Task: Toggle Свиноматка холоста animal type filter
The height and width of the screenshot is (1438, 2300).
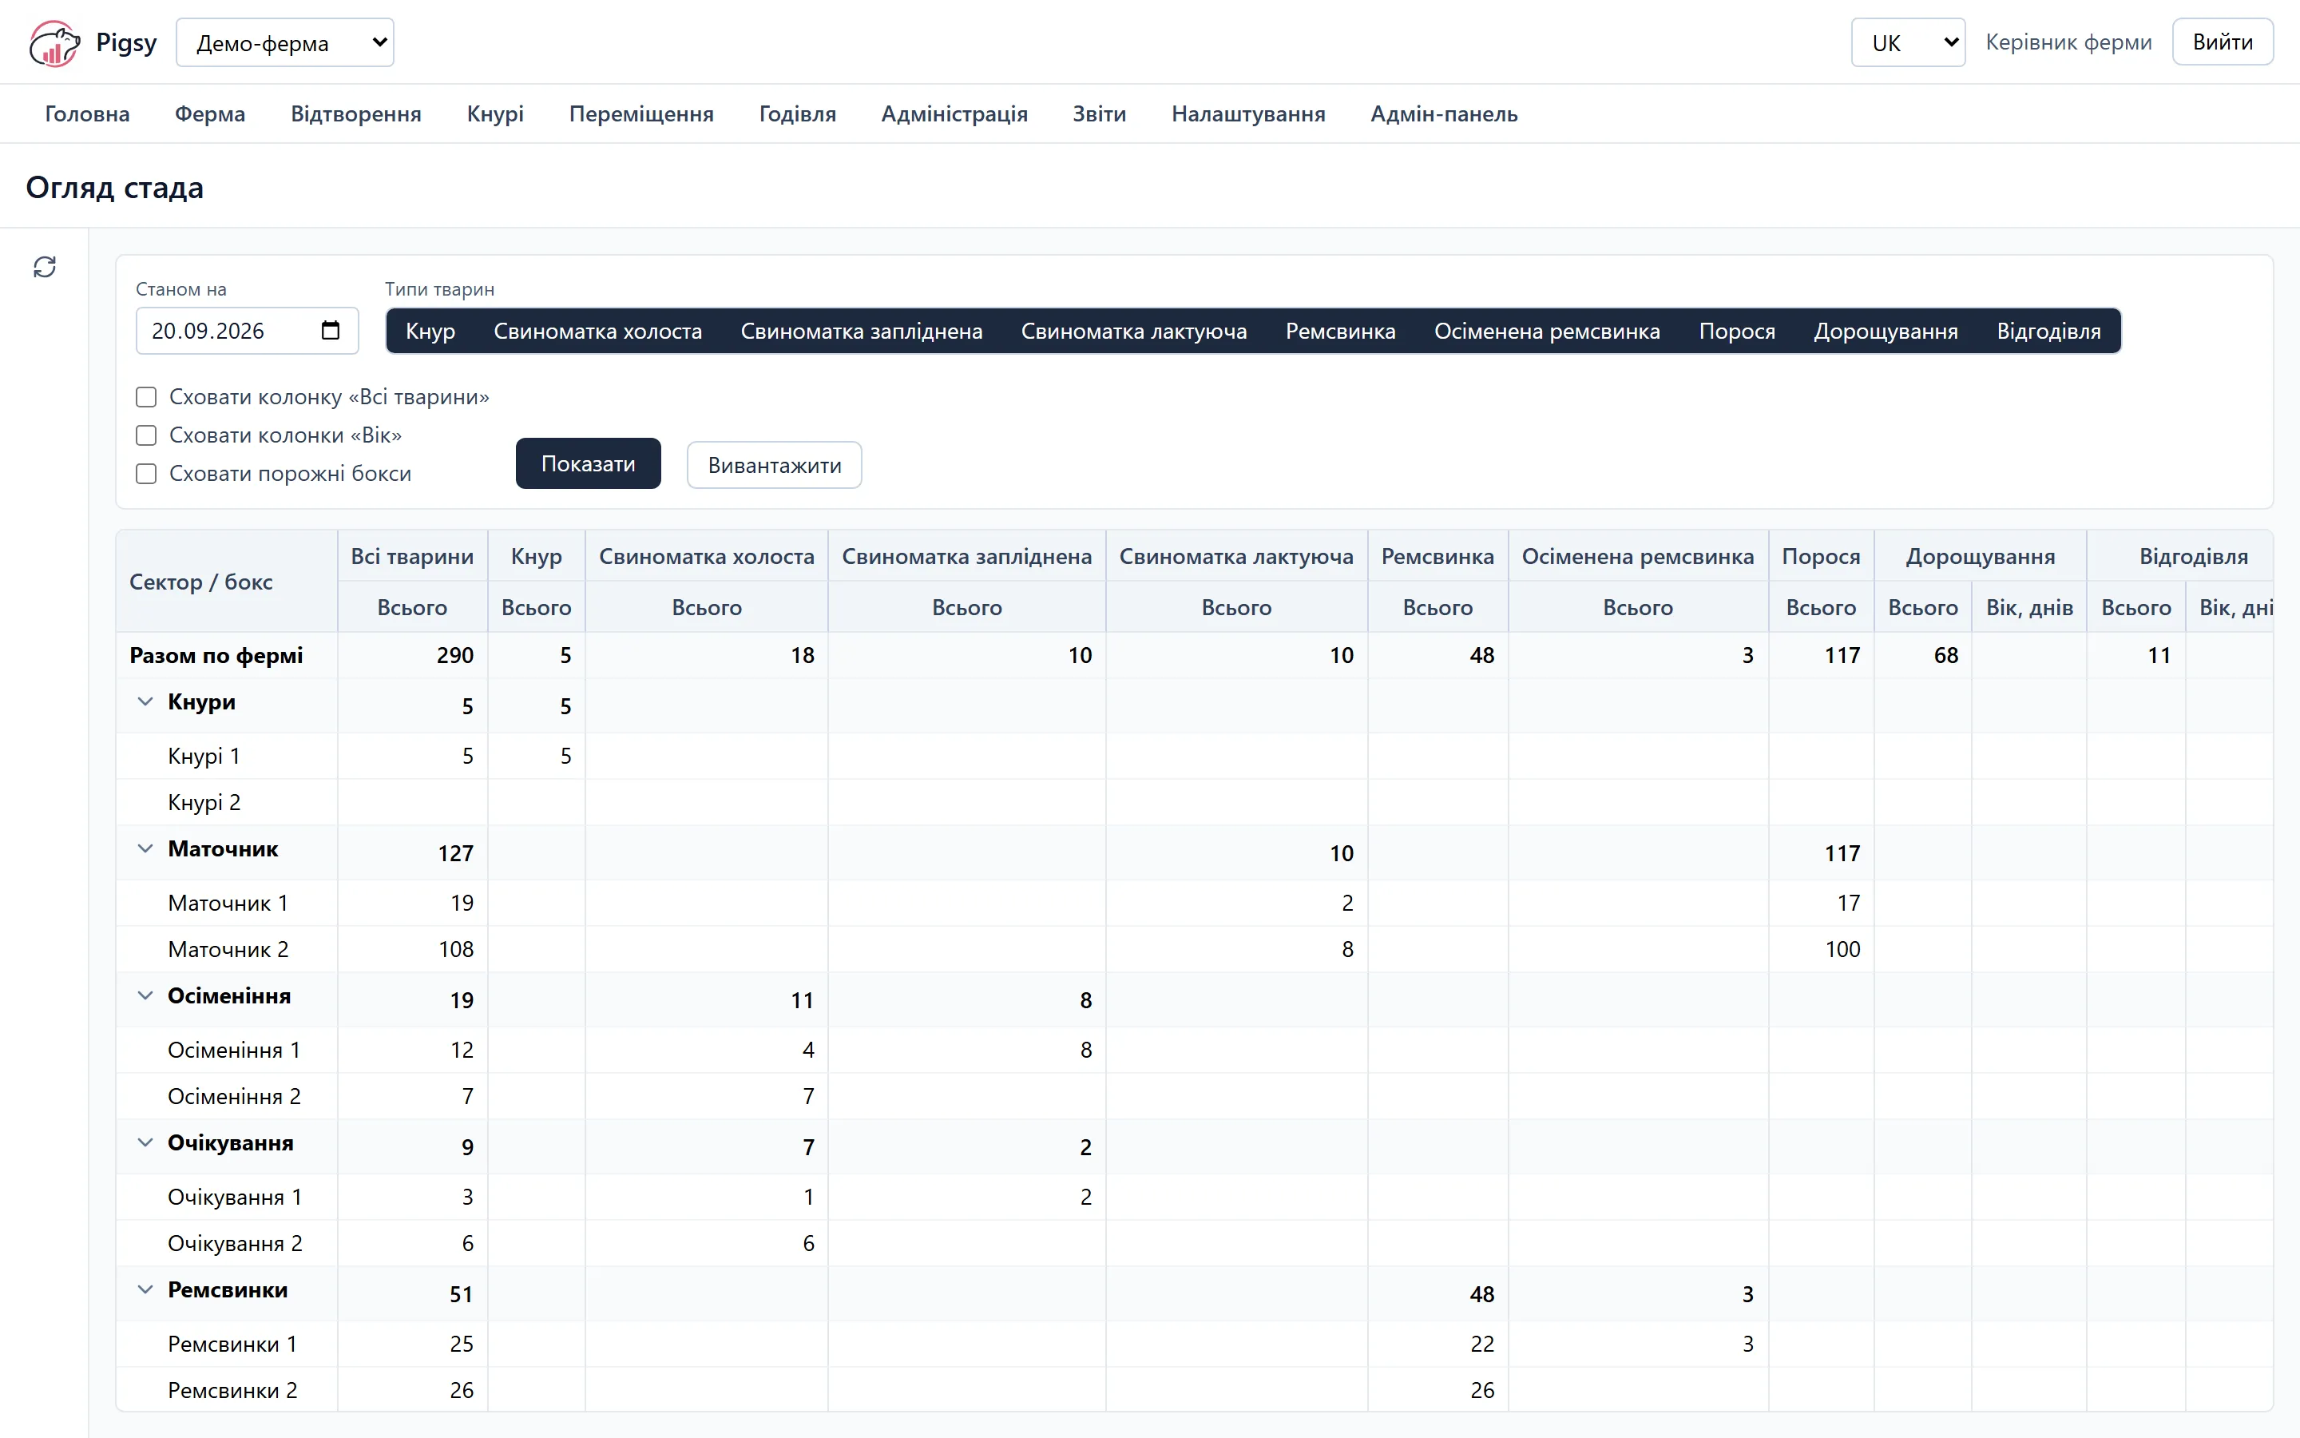Action: (x=598, y=331)
